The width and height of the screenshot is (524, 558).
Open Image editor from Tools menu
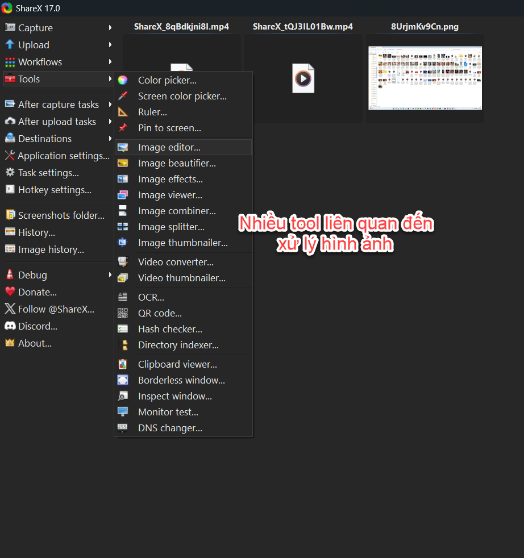point(169,147)
